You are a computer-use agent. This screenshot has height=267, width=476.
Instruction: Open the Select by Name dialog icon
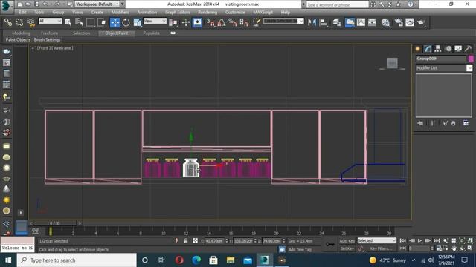pos(79,22)
